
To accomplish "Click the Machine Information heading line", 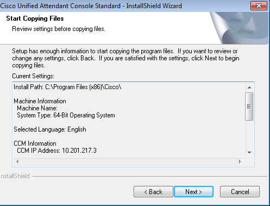I will (x=40, y=101).
